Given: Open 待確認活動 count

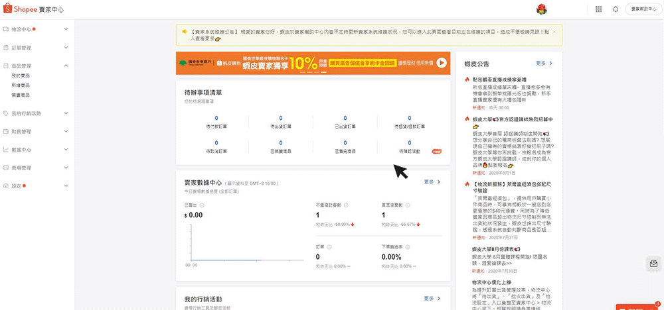Looking at the screenshot, I should (410, 143).
